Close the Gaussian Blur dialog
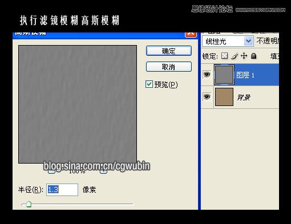The height and width of the screenshot is (224, 291). 191,34
